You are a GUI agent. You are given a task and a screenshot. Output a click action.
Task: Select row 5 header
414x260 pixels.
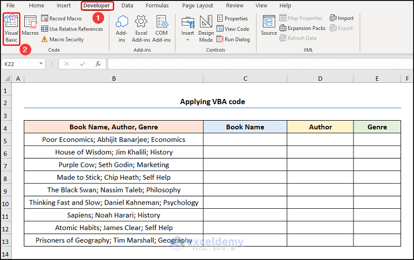pos(6,140)
